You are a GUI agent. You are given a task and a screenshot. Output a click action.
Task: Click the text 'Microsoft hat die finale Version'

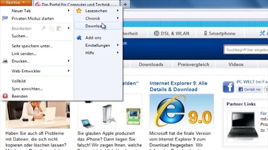tap(180, 133)
